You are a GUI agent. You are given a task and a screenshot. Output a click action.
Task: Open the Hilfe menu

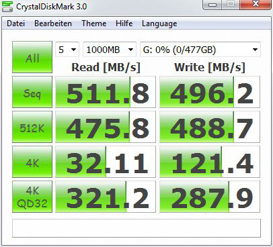[124, 23]
